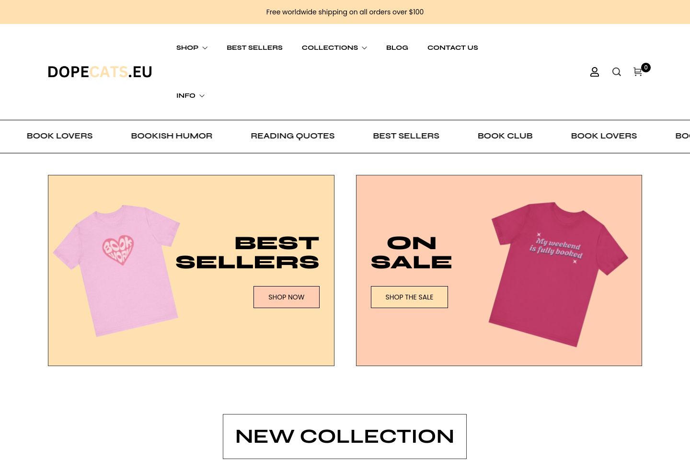
Task: Click the free worldwide shipping banner
Action: coord(345,12)
